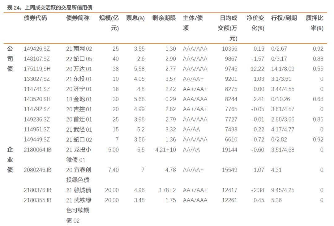Image resolution: width=334 pixels, height=226 pixels.
Task: Click the 剩余期限 column header
Action: point(164,18)
